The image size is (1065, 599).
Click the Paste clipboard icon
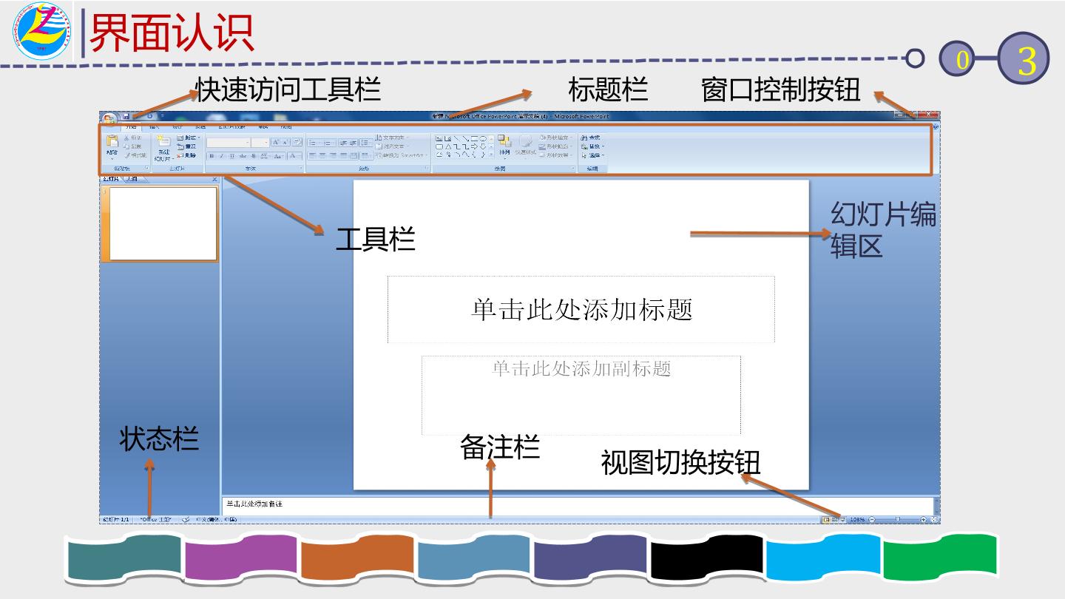pyautogui.click(x=112, y=142)
